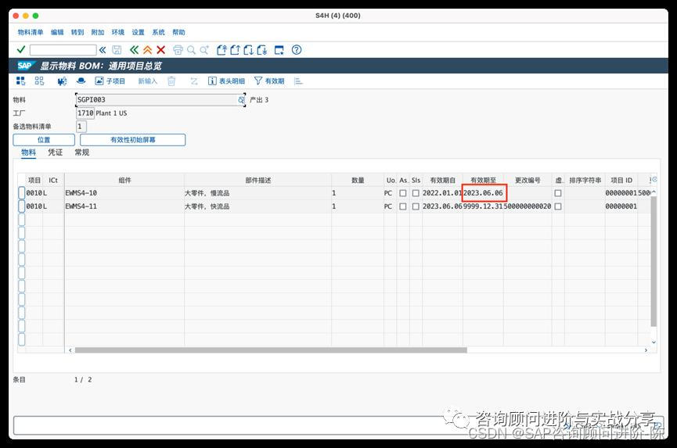Click the 组件 column header

coord(124,181)
